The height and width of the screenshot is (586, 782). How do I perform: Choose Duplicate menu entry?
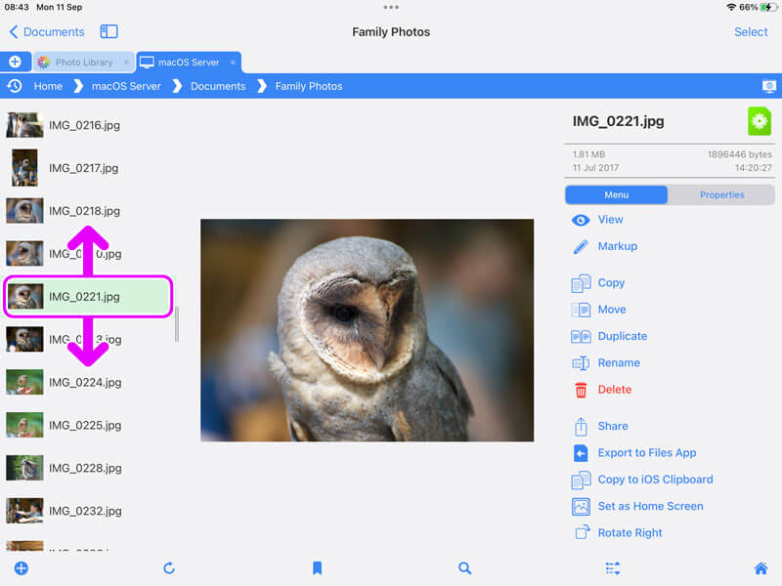[x=623, y=336]
